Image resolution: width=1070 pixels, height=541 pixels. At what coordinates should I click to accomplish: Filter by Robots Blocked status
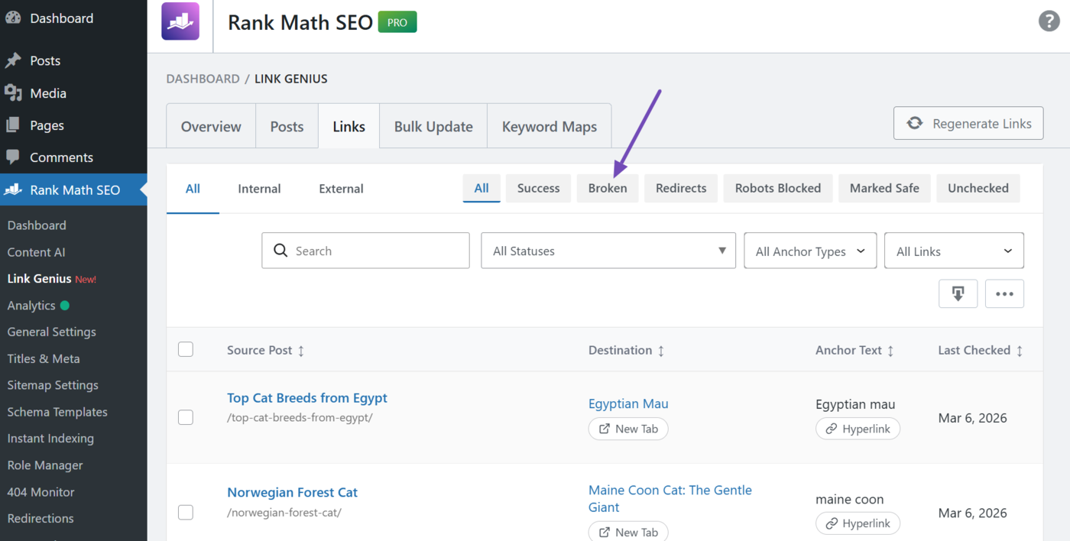[x=778, y=188]
